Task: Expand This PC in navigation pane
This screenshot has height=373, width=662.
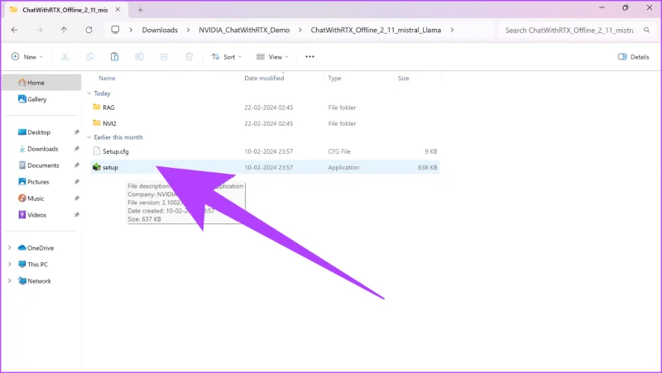Action: click(x=10, y=264)
